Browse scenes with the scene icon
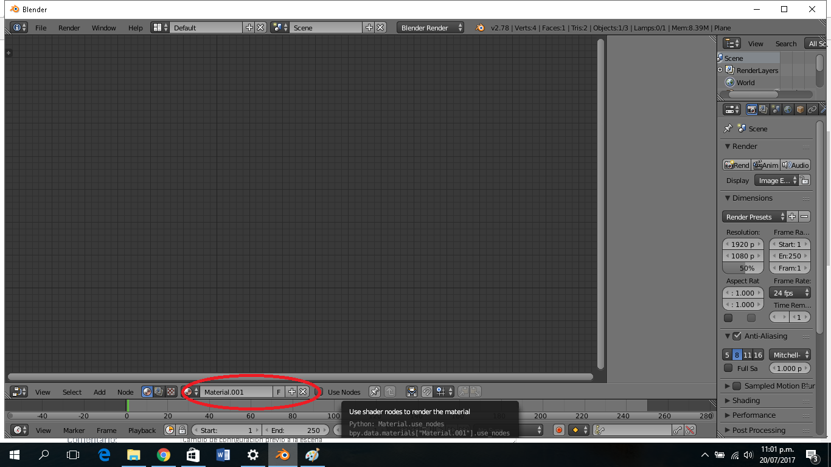 click(280, 27)
